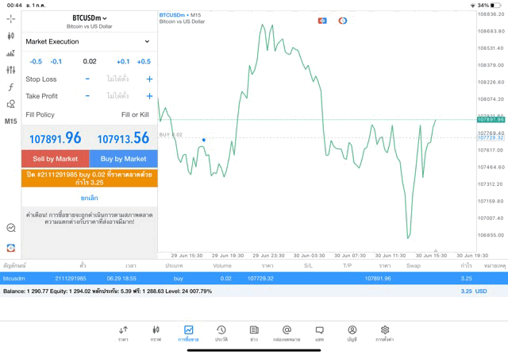Image resolution: width=508 pixels, height=355 pixels.
Task: Open the objects shapes icon
Action: tap(10, 104)
